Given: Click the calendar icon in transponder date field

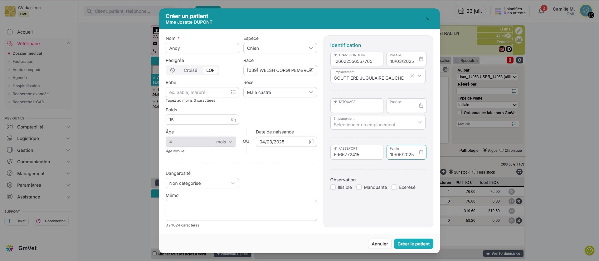Looking at the screenshot, I should [421, 59].
